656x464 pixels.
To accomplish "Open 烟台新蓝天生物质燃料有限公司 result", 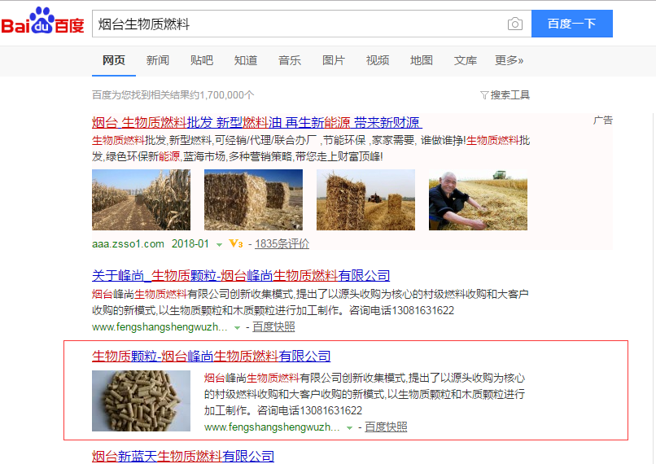I will point(183,456).
